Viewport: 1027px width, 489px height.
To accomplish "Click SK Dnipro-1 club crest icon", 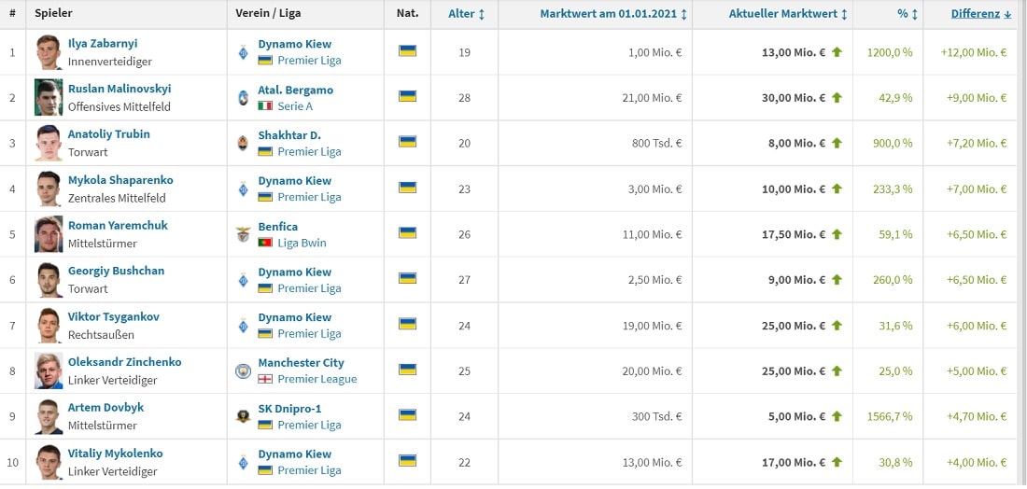I will coord(243,416).
